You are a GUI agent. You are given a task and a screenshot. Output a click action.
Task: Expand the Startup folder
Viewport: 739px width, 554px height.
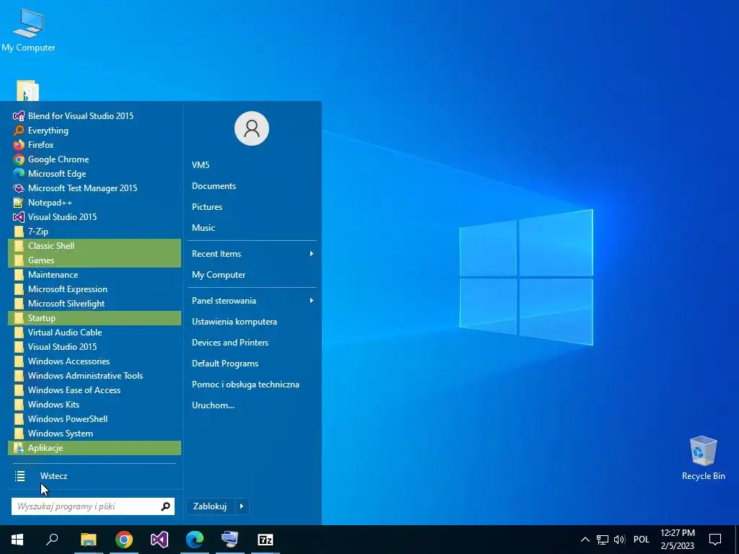point(95,318)
